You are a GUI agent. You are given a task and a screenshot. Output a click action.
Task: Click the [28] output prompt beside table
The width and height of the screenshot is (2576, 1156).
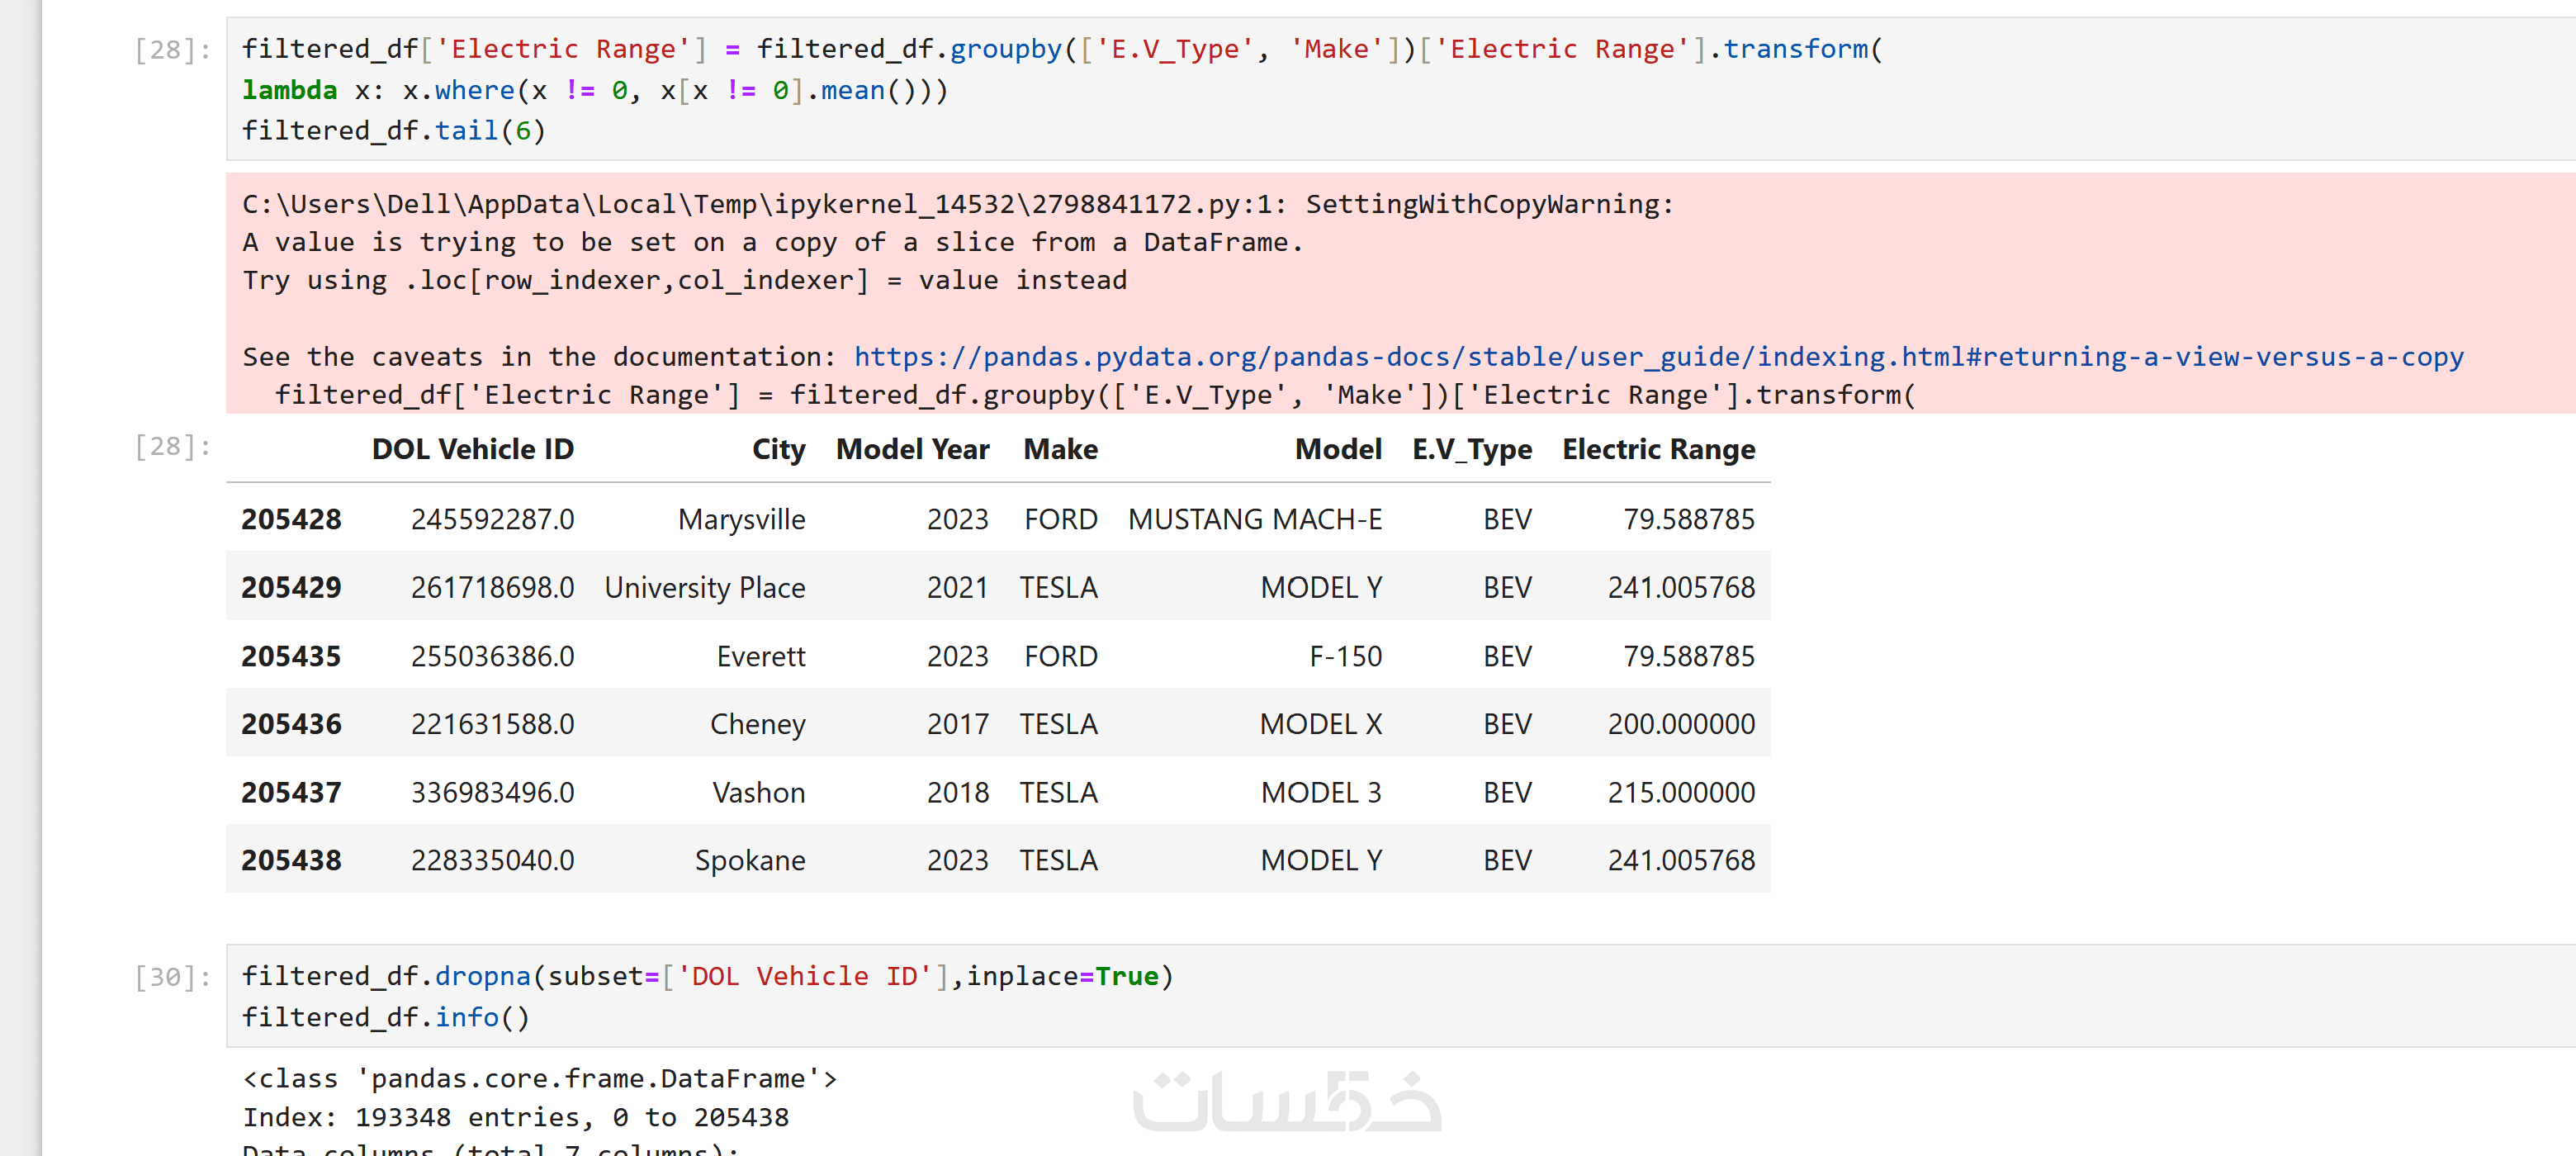[172, 446]
